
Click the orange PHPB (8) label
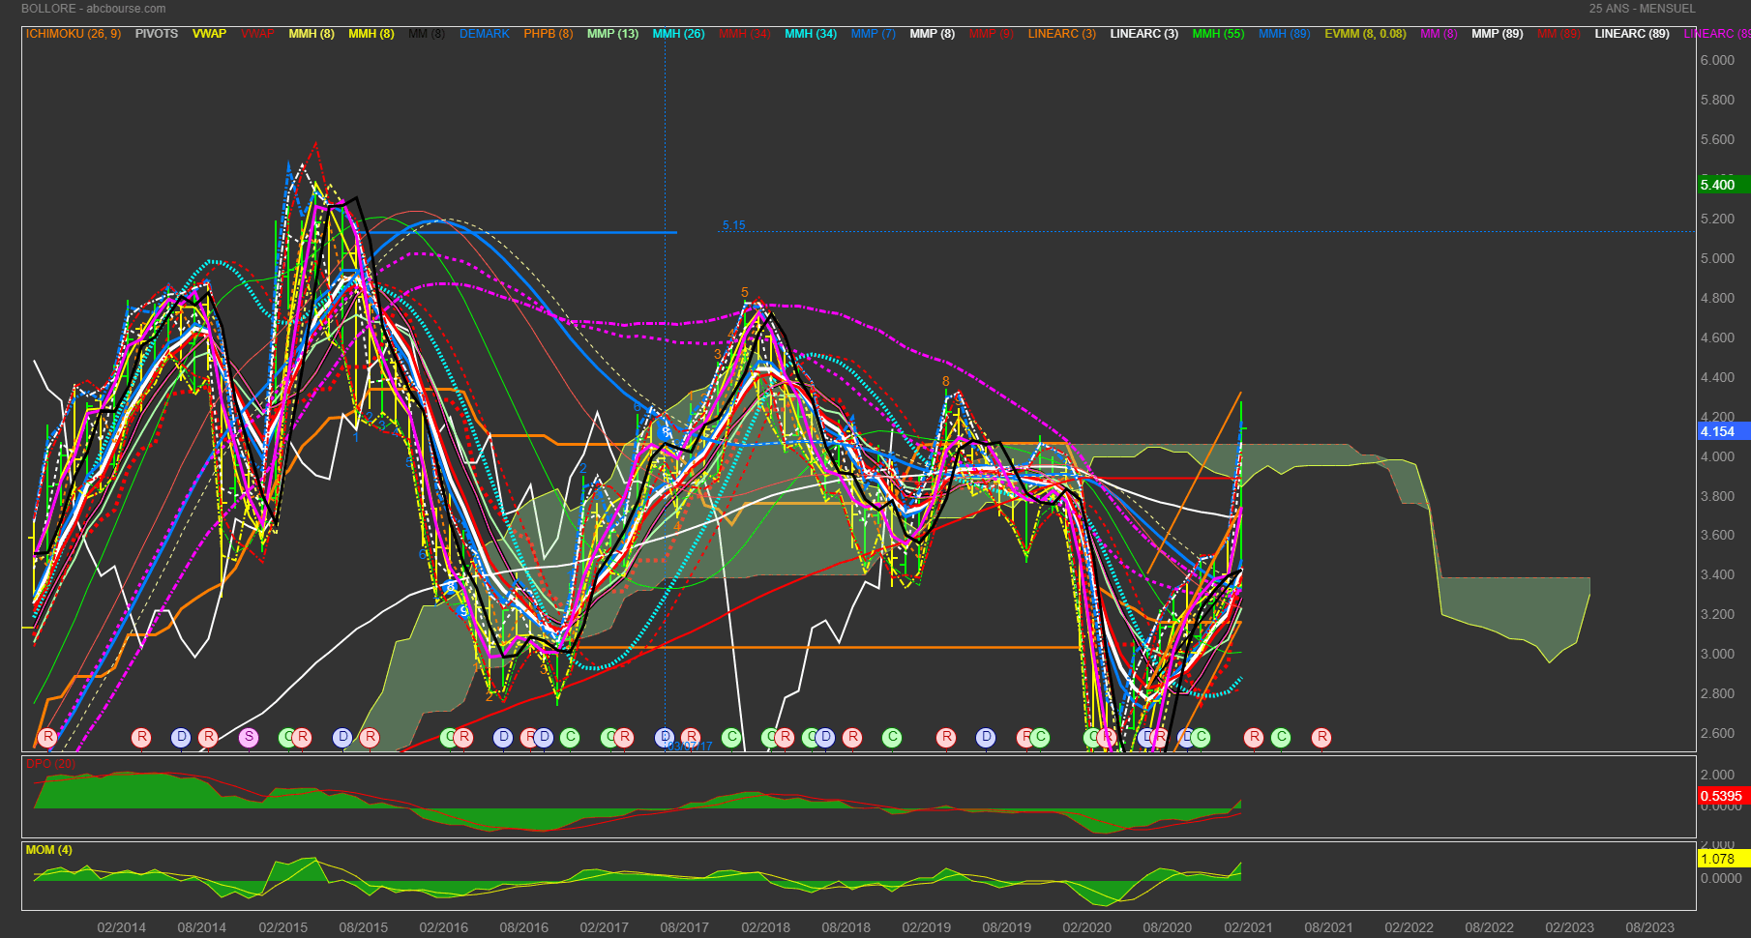549,34
